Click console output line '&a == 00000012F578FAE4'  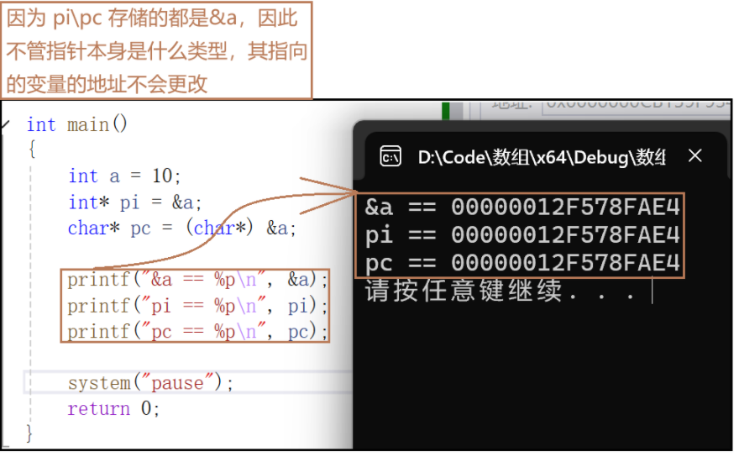pyautogui.click(x=522, y=207)
